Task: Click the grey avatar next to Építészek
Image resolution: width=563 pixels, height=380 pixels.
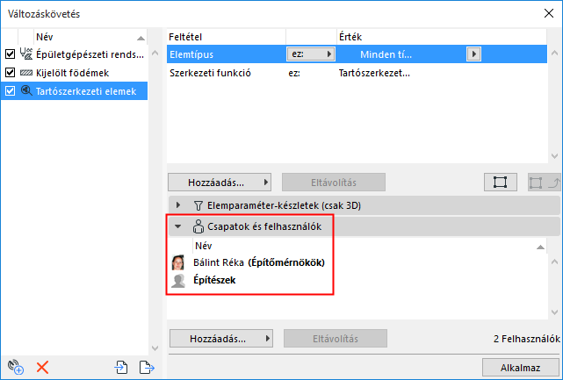Action: tap(178, 281)
